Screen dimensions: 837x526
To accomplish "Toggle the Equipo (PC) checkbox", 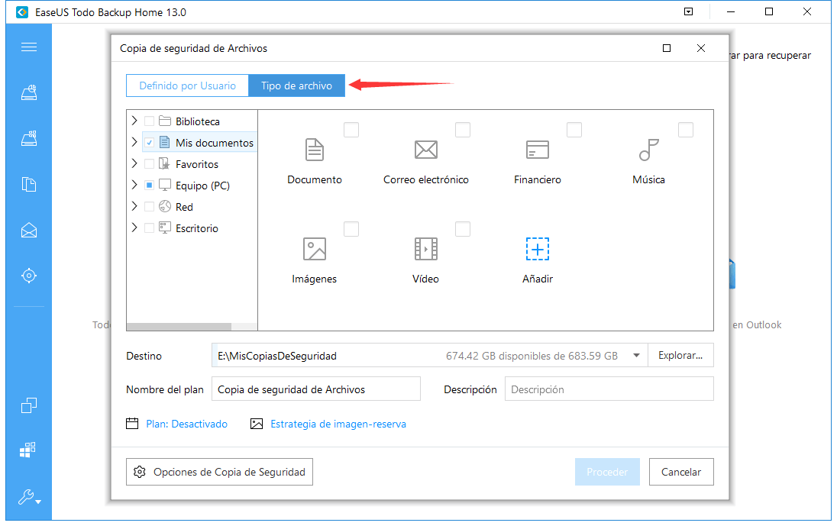I will [150, 185].
